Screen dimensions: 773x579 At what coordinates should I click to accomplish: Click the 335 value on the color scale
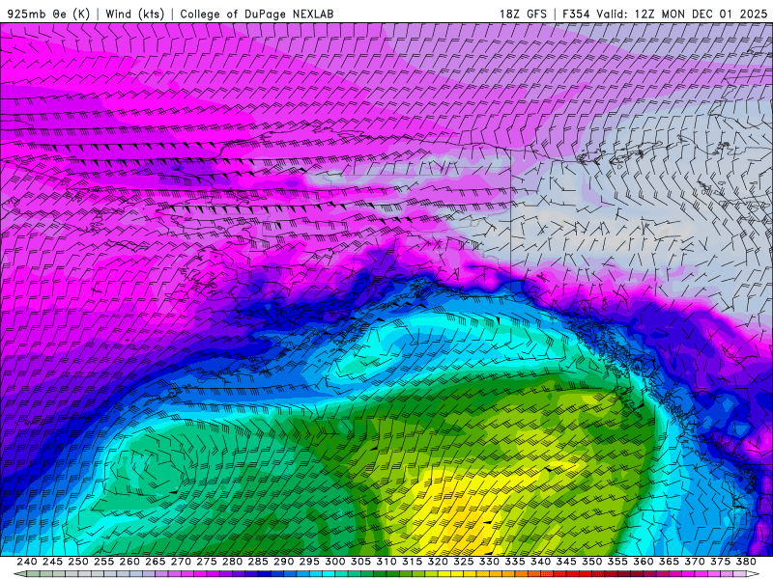(x=515, y=562)
